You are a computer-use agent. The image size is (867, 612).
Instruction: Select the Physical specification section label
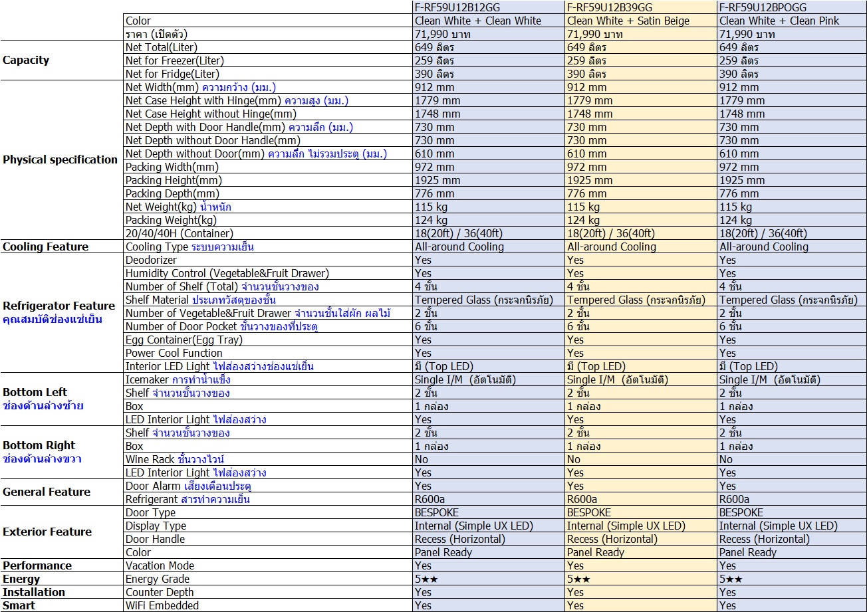click(61, 159)
